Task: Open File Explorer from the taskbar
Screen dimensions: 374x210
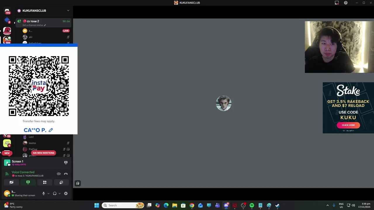Action: 174,205
